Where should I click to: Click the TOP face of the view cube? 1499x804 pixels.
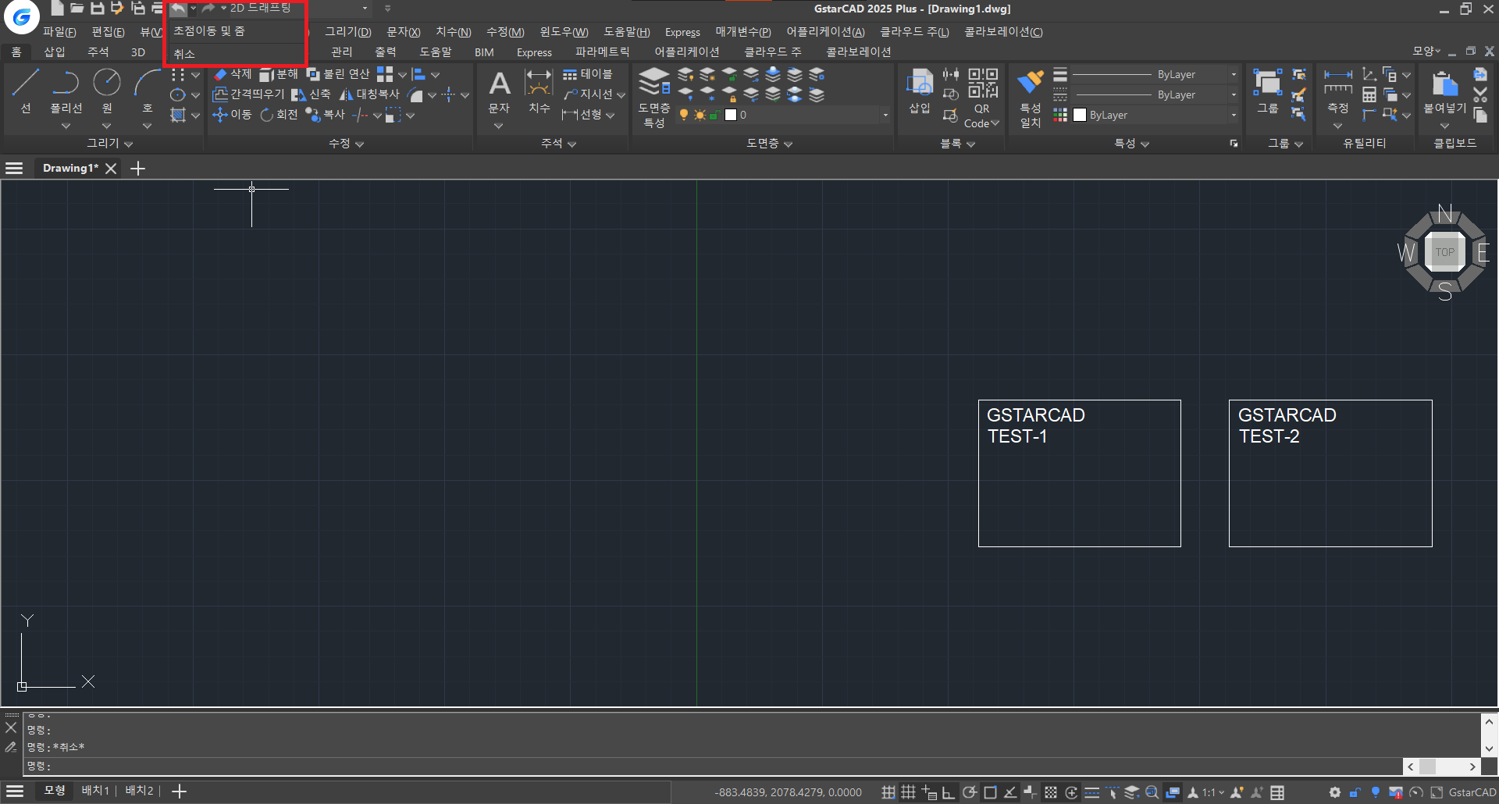pyautogui.click(x=1444, y=252)
